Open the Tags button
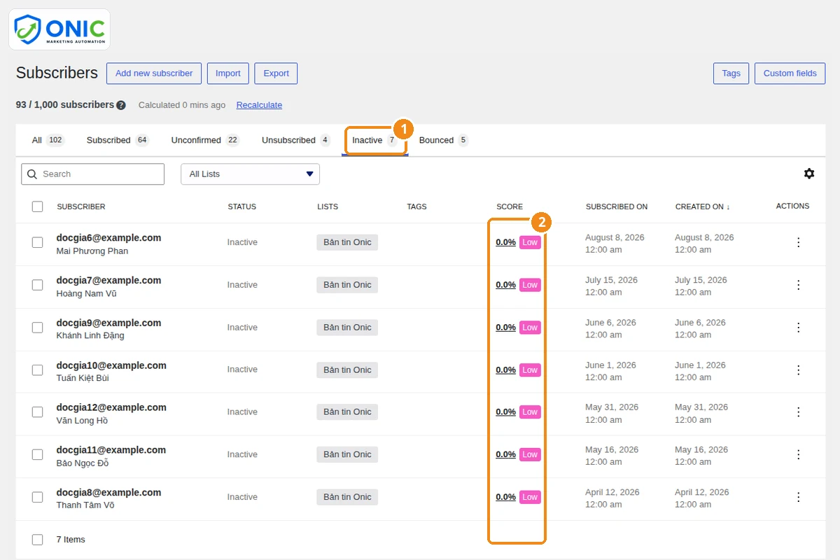The height and width of the screenshot is (560, 840). [x=731, y=73]
